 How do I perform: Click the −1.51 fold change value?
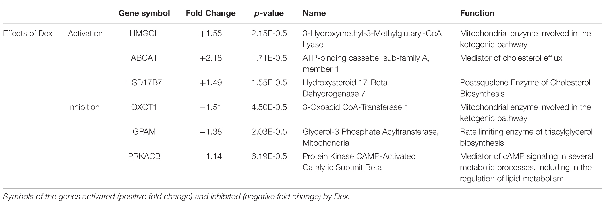click(211, 107)
